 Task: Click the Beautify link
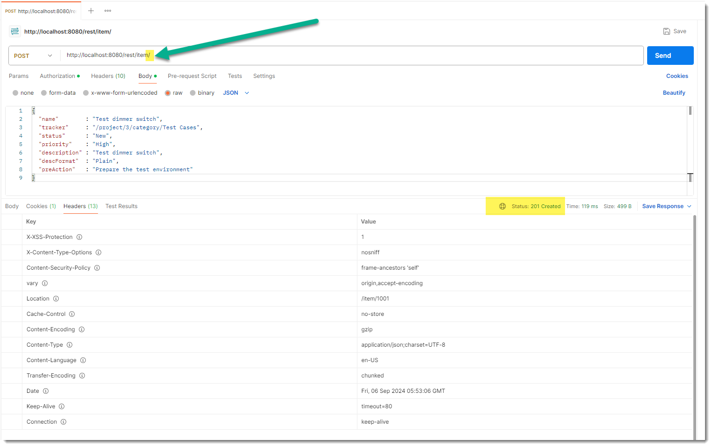click(674, 92)
